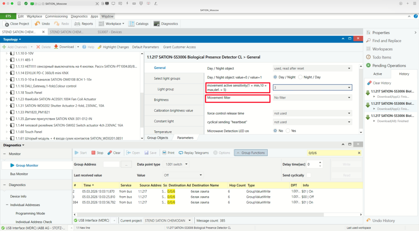Open the Workspaces panel icon

click(x=369, y=49)
